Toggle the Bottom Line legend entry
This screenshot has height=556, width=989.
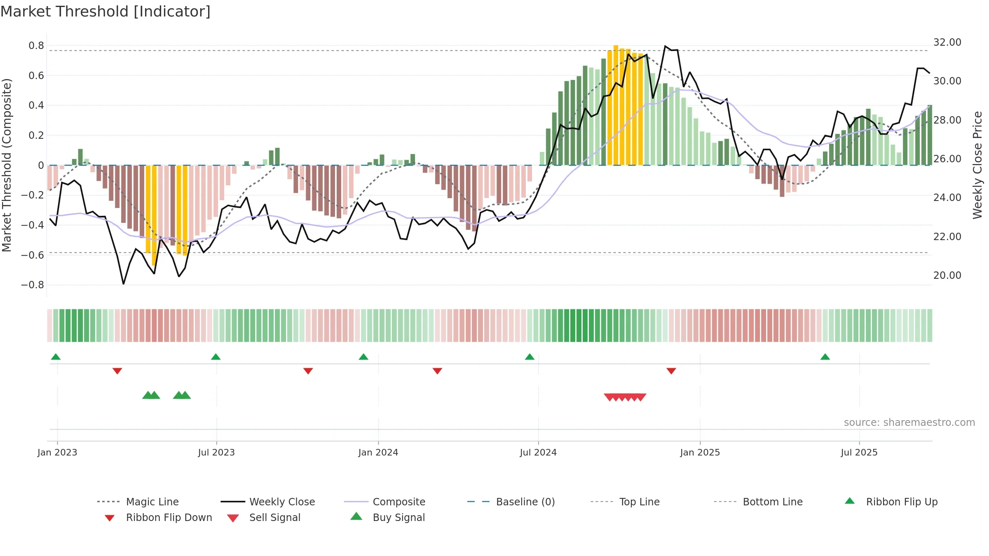click(758, 502)
